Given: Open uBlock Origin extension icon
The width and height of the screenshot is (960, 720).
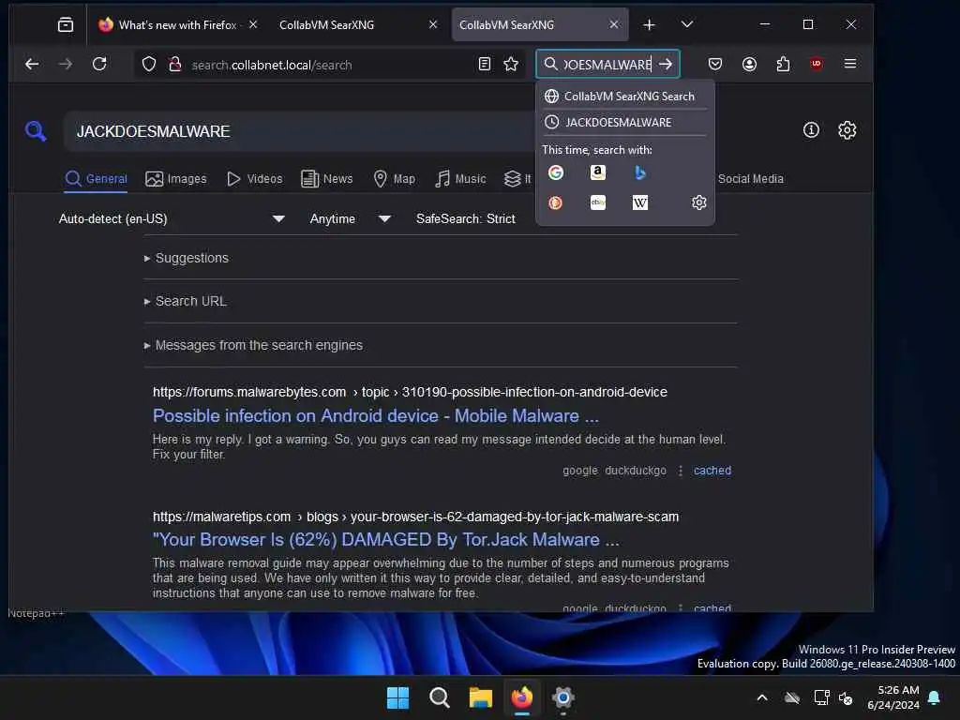Looking at the screenshot, I should click(817, 64).
